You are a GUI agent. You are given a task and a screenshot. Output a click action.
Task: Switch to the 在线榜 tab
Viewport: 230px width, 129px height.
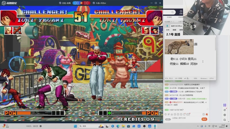(x=169, y=17)
